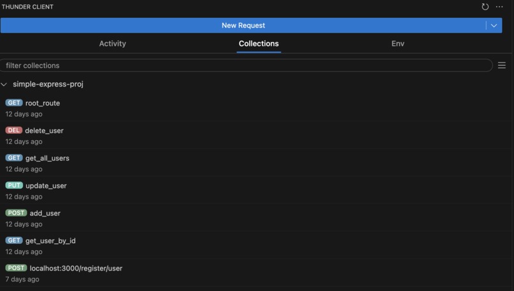Click '12 days ago' under delete_user
Image resolution: width=514 pixels, height=291 pixels.
(x=24, y=142)
